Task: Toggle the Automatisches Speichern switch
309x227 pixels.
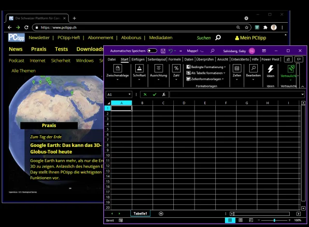Action: click(x=152, y=51)
